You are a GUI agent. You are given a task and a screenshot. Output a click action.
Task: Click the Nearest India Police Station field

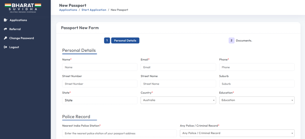pos(119,133)
